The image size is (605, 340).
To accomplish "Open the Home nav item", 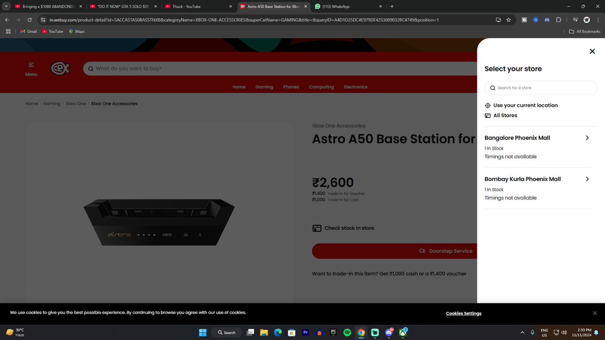I will coord(239,87).
